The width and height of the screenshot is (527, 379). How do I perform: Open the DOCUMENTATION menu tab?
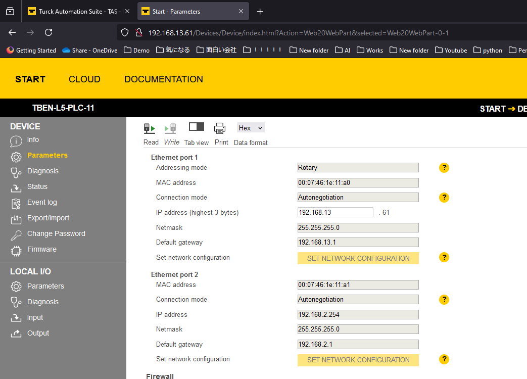pyautogui.click(x=163, y=79)
